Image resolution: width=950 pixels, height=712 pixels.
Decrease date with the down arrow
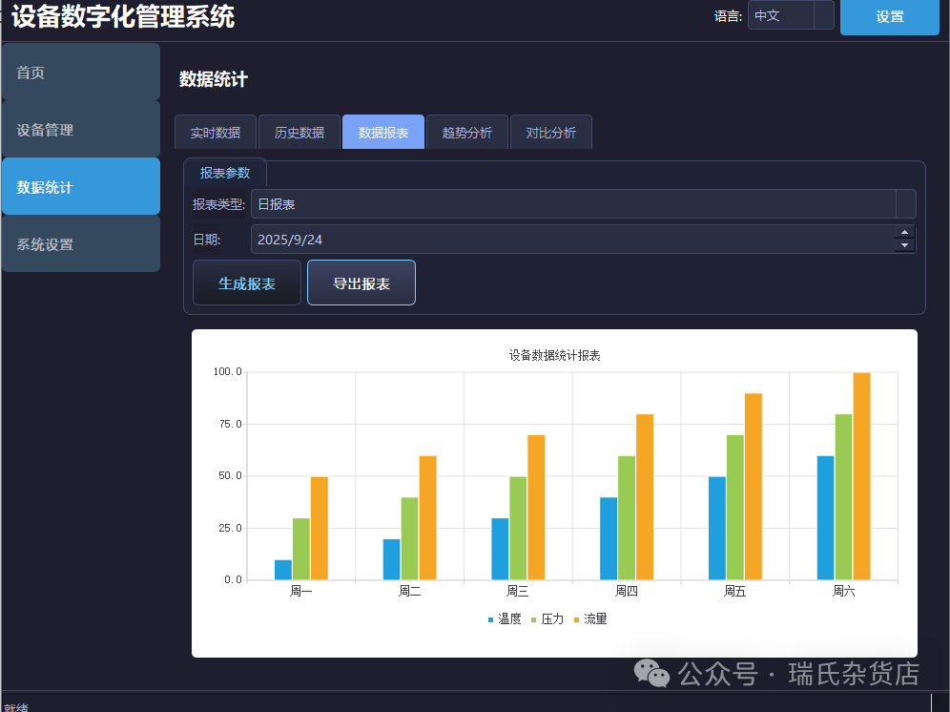point(904,245)
